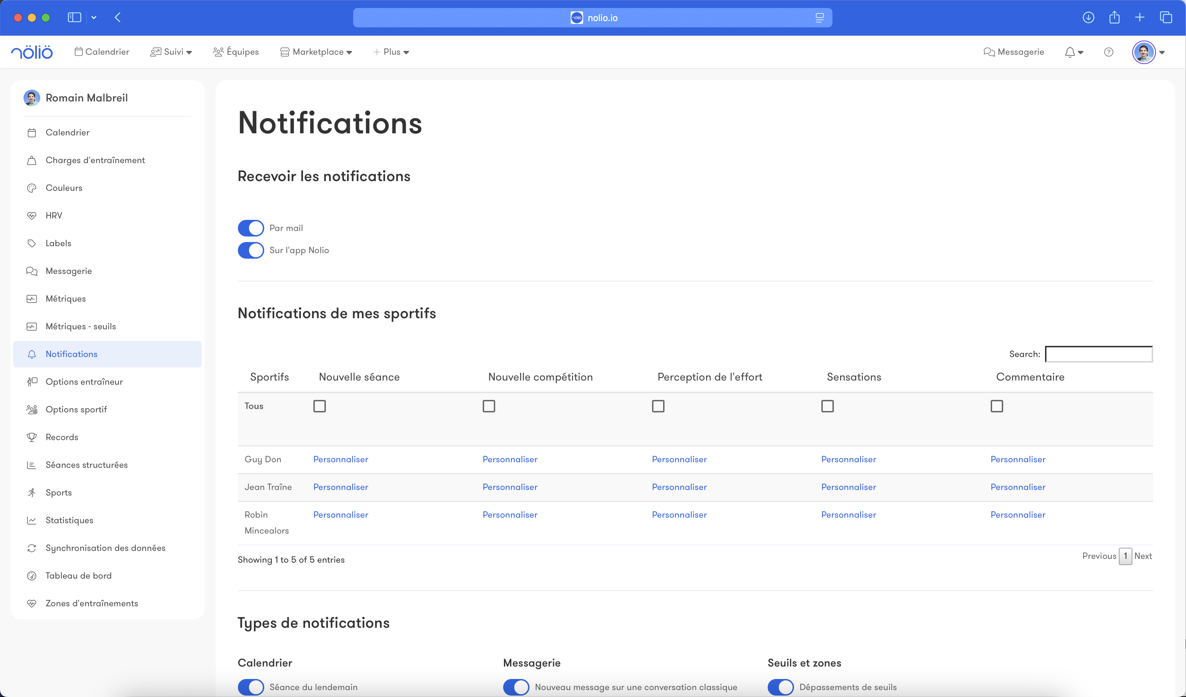Open the help question mark icon
1186x697 pixels.
(x=1108, y=52)
